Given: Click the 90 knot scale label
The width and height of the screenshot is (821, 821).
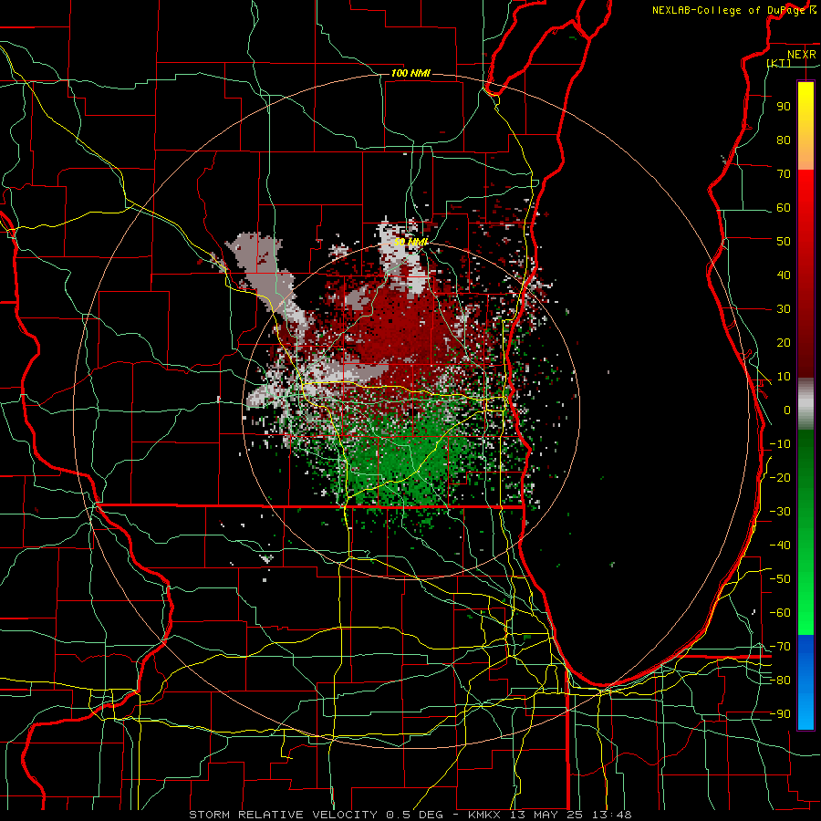Looking at the screenshot, I should (x=784, y=107).
